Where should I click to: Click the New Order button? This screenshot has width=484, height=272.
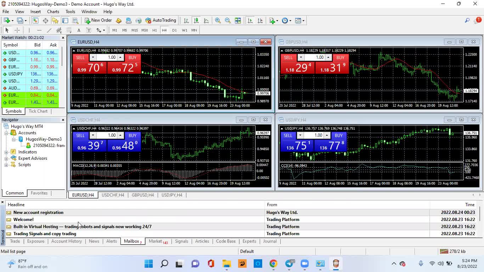98,21
